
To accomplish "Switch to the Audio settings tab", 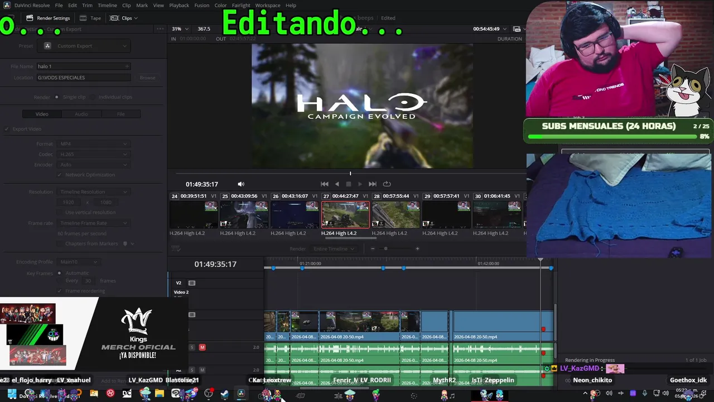I will [x=81, y=114].
